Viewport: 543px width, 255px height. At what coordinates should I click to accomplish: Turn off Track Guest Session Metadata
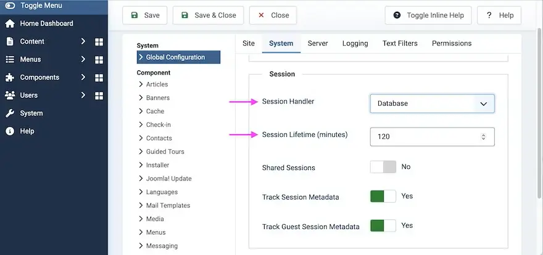[383, 226]
